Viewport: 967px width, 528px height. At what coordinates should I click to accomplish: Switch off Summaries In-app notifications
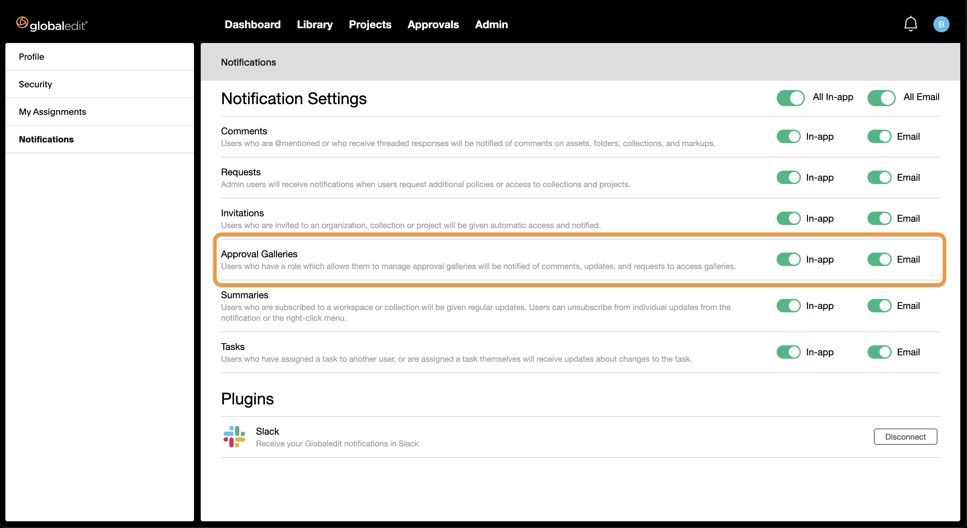(789, 306)
